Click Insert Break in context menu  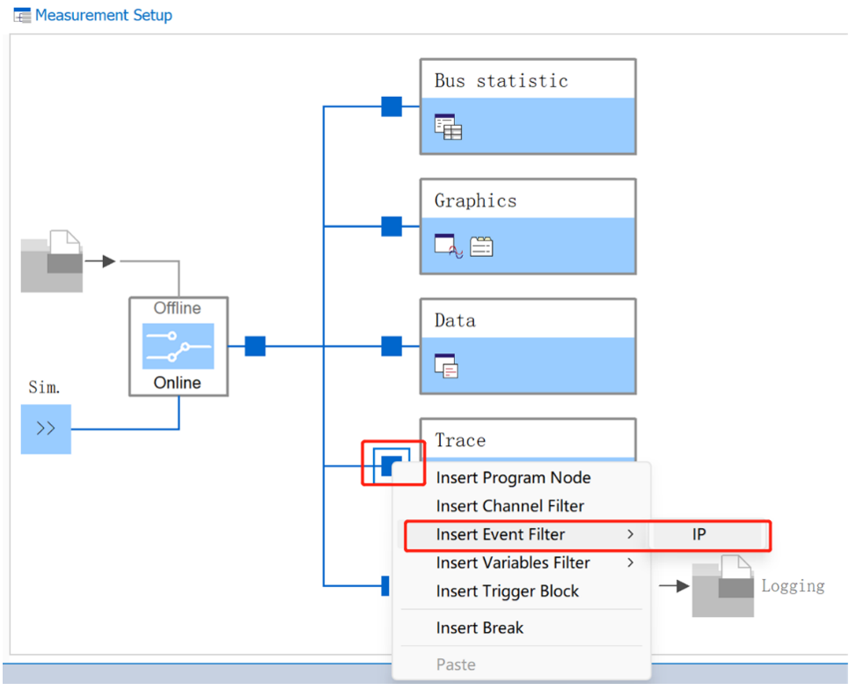point(479,628)
